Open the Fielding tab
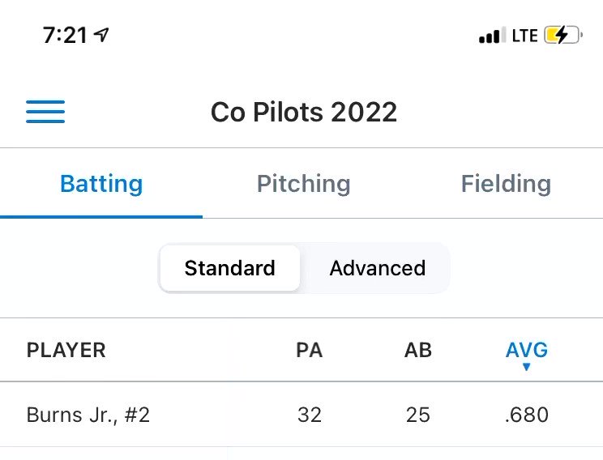The width and height of the screenshot is (603, 460). point(506,183)
